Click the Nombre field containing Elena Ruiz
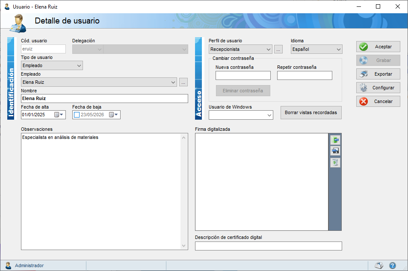The image size is (408, 271). 104,99
